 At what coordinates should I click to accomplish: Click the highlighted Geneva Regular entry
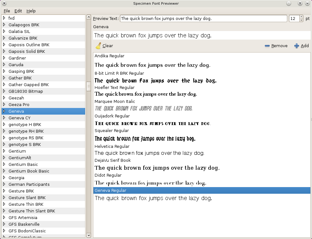[202, 191]
